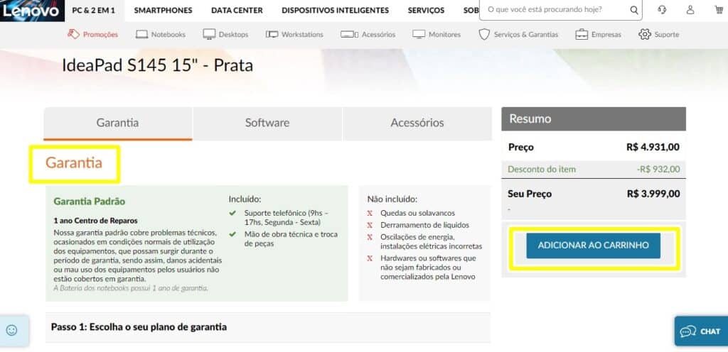
Task: Switch to the Acessórios tab
Action: [x=417, y=123]
